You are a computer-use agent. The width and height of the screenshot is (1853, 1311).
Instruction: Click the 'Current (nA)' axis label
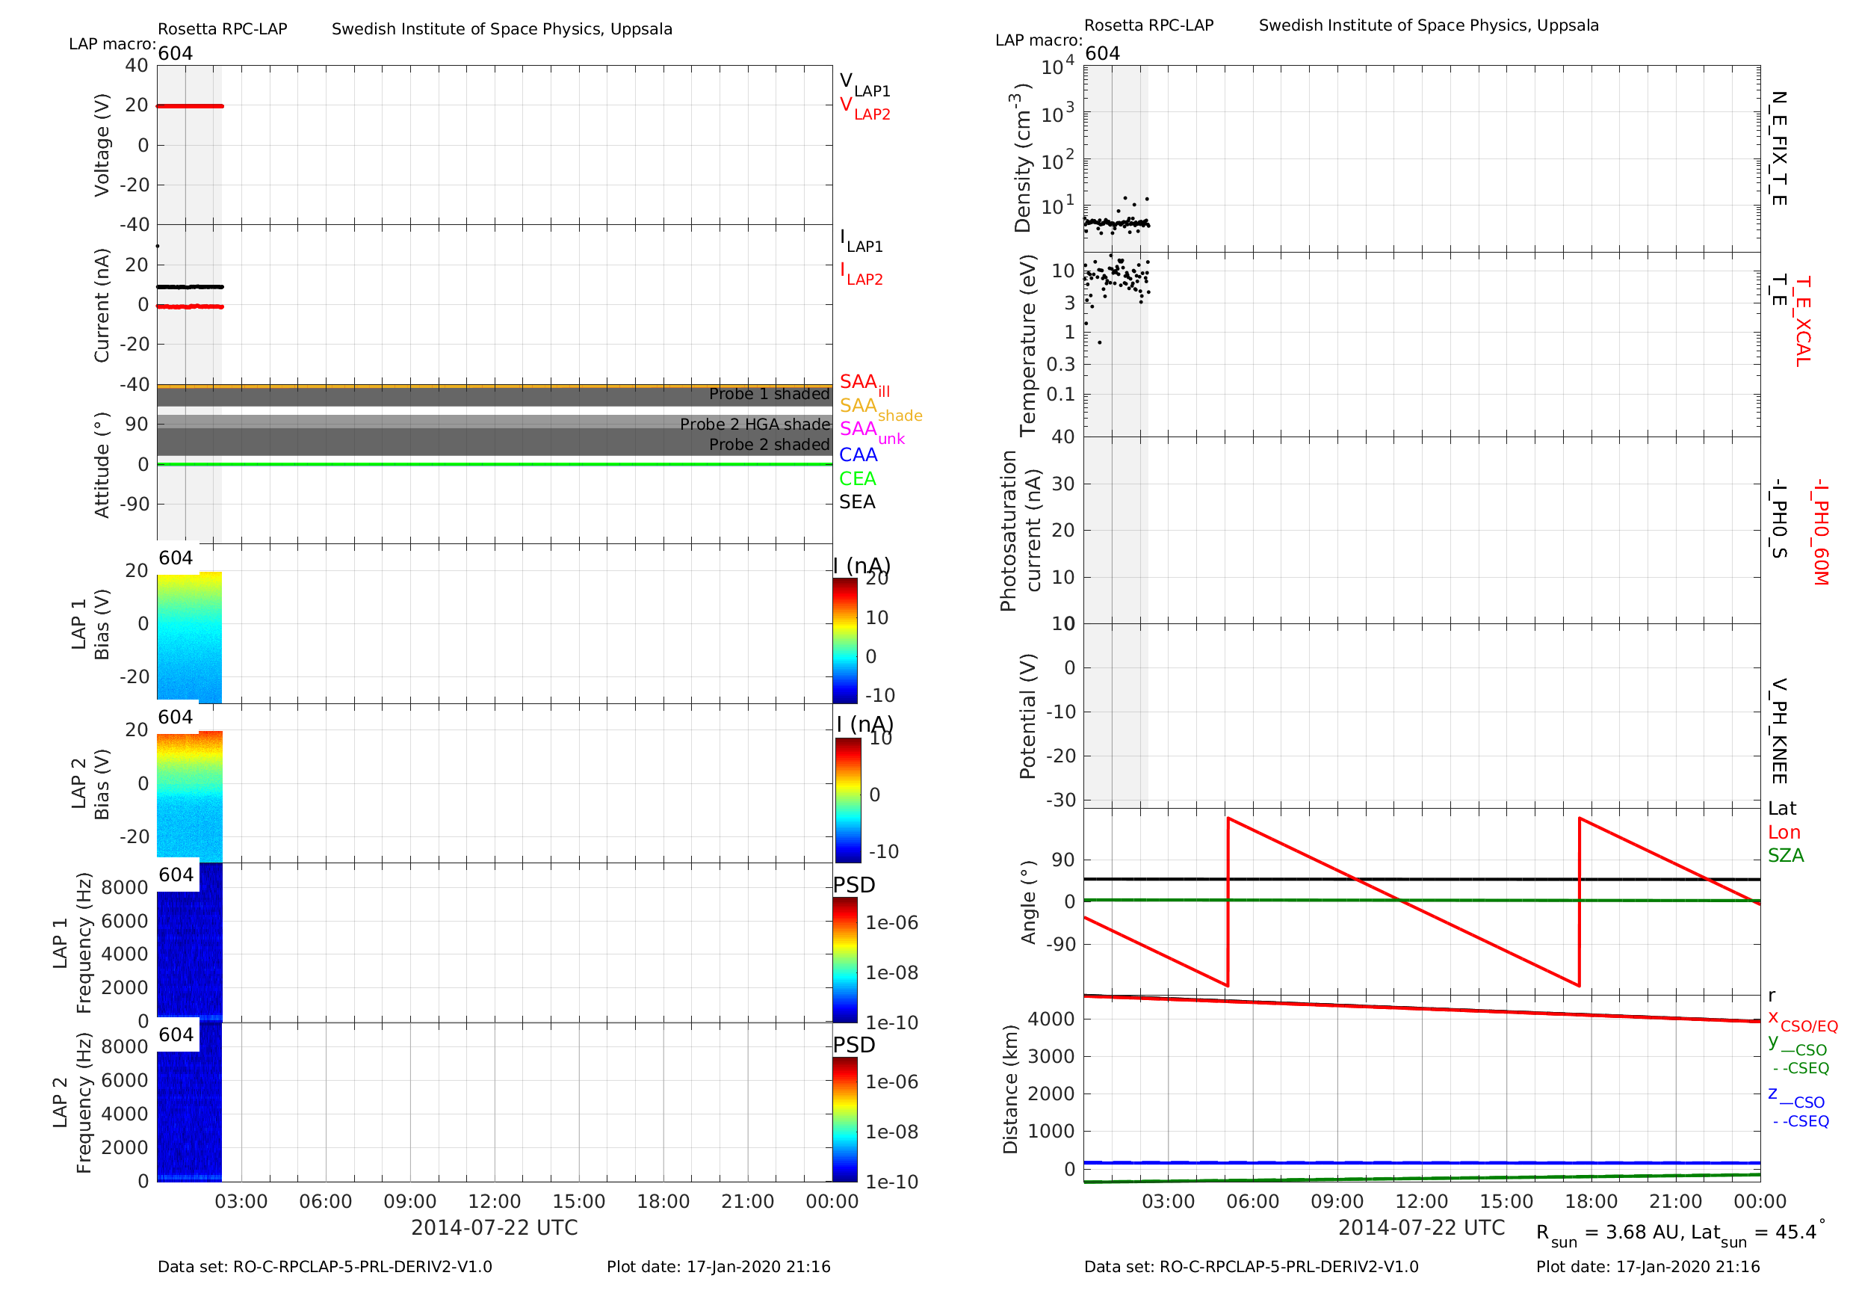click(x=102, y=305)
